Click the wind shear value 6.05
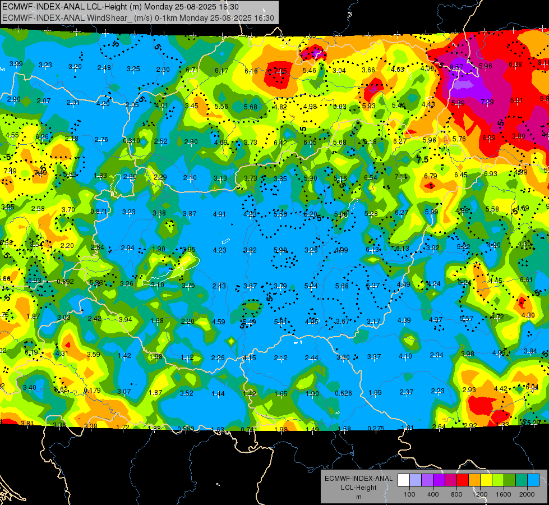Screen dimensions: 549x505 [310, 143]
